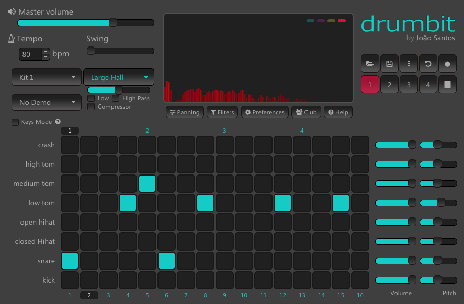Turn off low tom step 15

pyautogui.click(x=341, y=203)
